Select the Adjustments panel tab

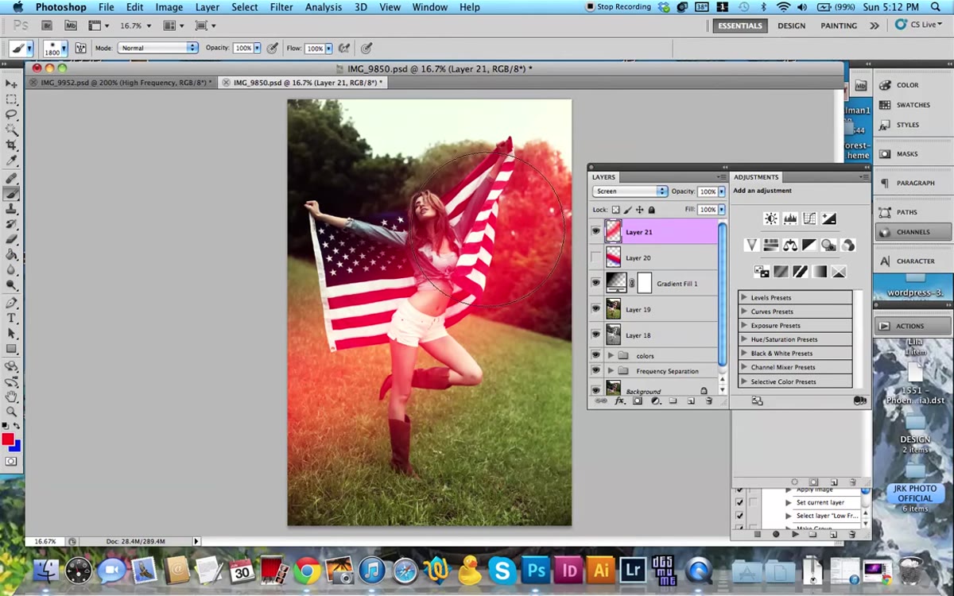756,177
